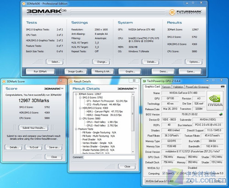Collapse the 3DMark Score: 12967 tree node
Screen dimensions: 229x188
coord(76,94)
